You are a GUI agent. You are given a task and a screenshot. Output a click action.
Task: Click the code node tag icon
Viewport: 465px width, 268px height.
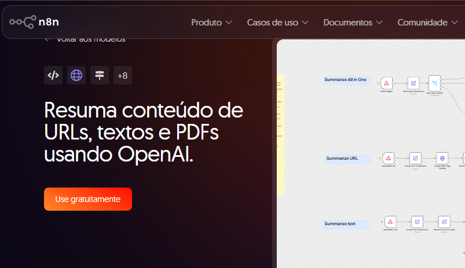point(53,75)
